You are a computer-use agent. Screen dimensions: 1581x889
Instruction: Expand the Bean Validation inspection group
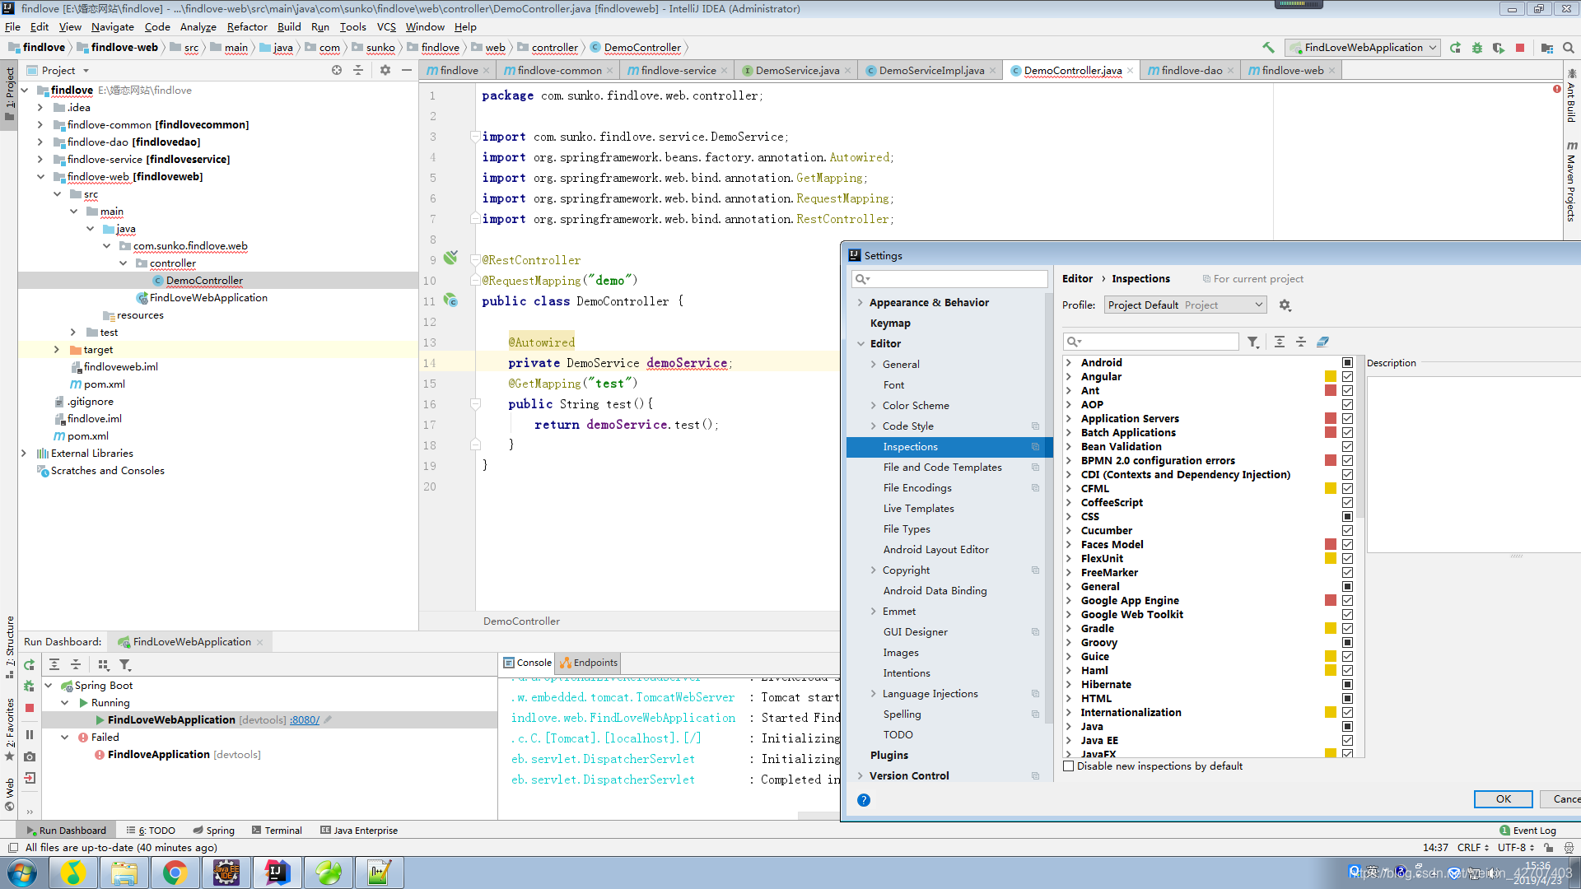pyautogui.click(x=1069, y=447)
